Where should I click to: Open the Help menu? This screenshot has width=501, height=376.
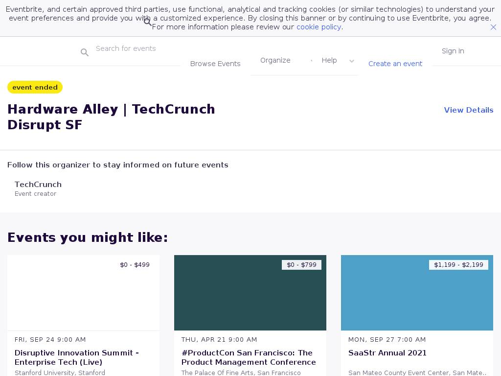coord(329,60)
